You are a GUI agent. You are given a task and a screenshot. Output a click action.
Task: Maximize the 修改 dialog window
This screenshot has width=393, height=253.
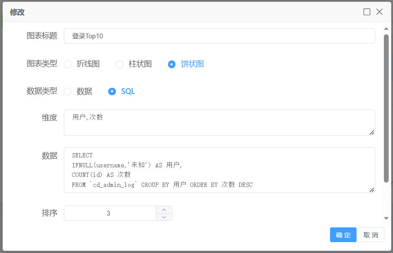coord(367,12)
